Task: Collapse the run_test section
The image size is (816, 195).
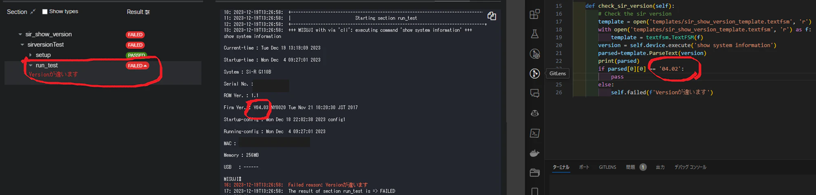Action: click(x=31, y=65)
